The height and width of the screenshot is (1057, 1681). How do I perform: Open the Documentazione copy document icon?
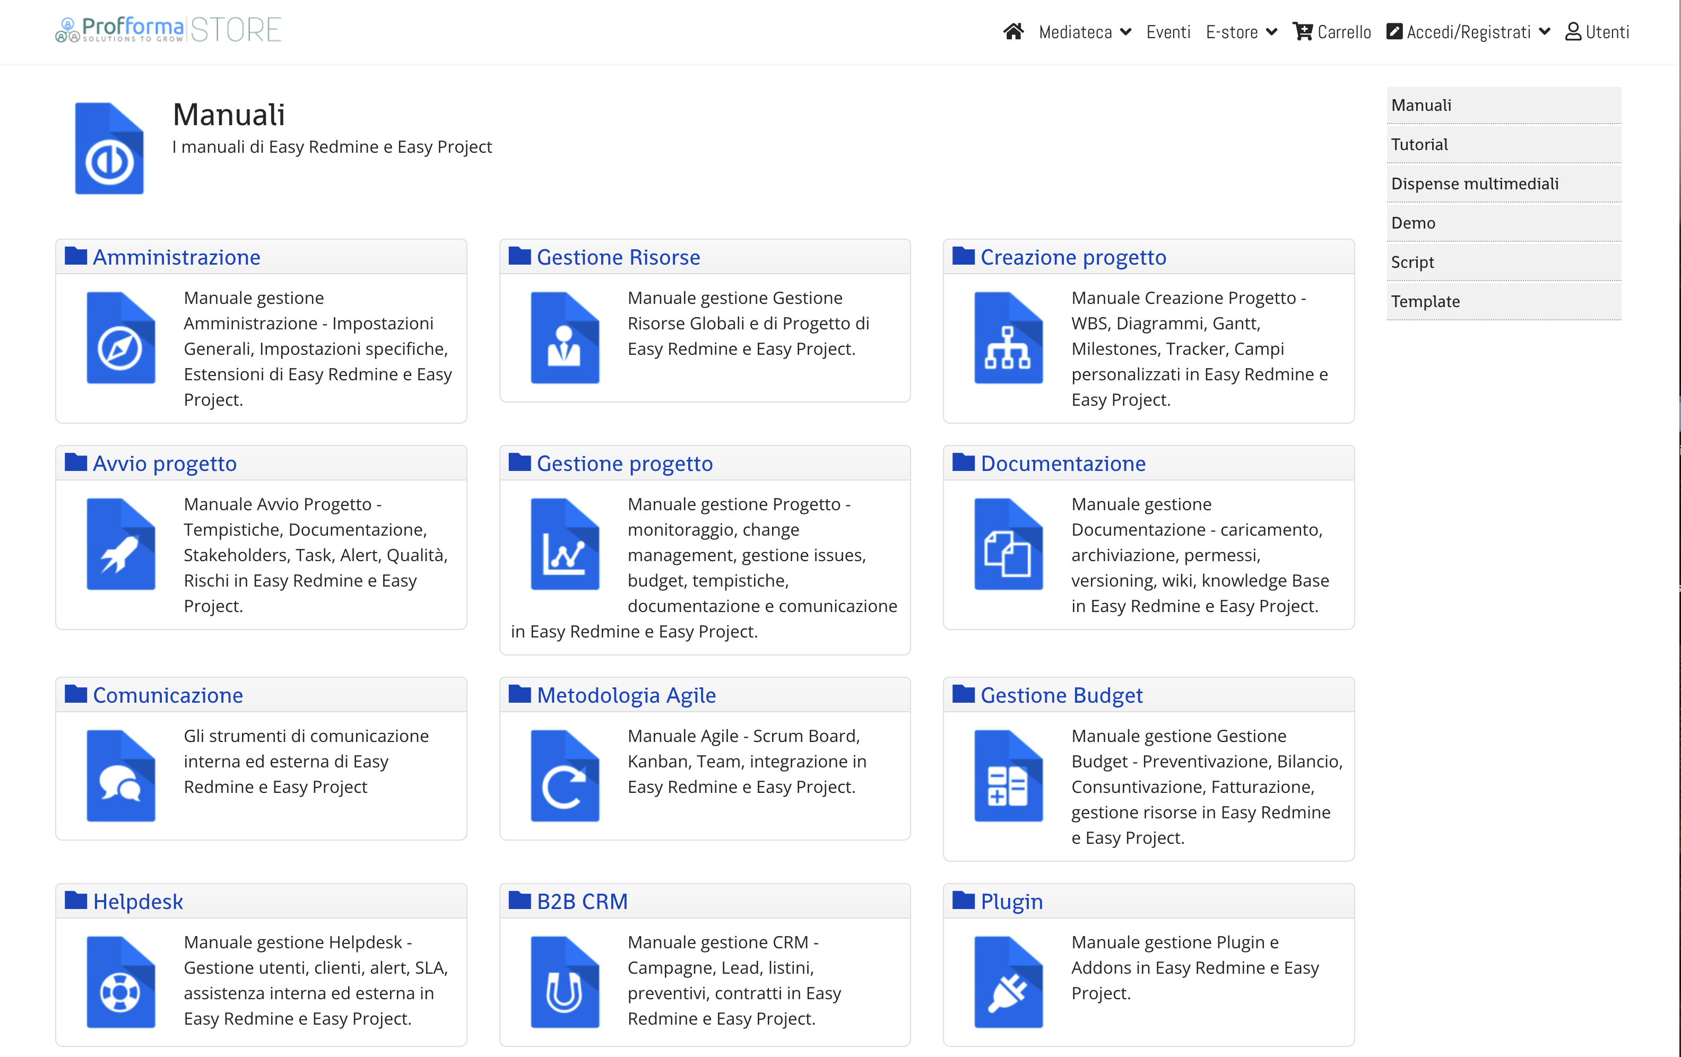(1009, 544)
